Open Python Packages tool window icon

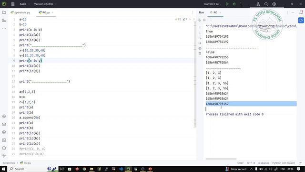click(x=4, y=117)
